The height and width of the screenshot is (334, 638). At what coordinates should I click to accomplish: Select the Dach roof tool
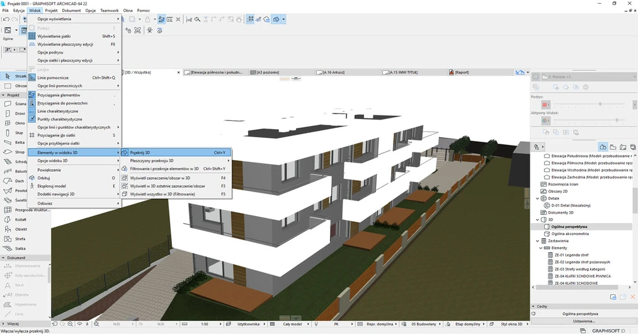(14, 181)
